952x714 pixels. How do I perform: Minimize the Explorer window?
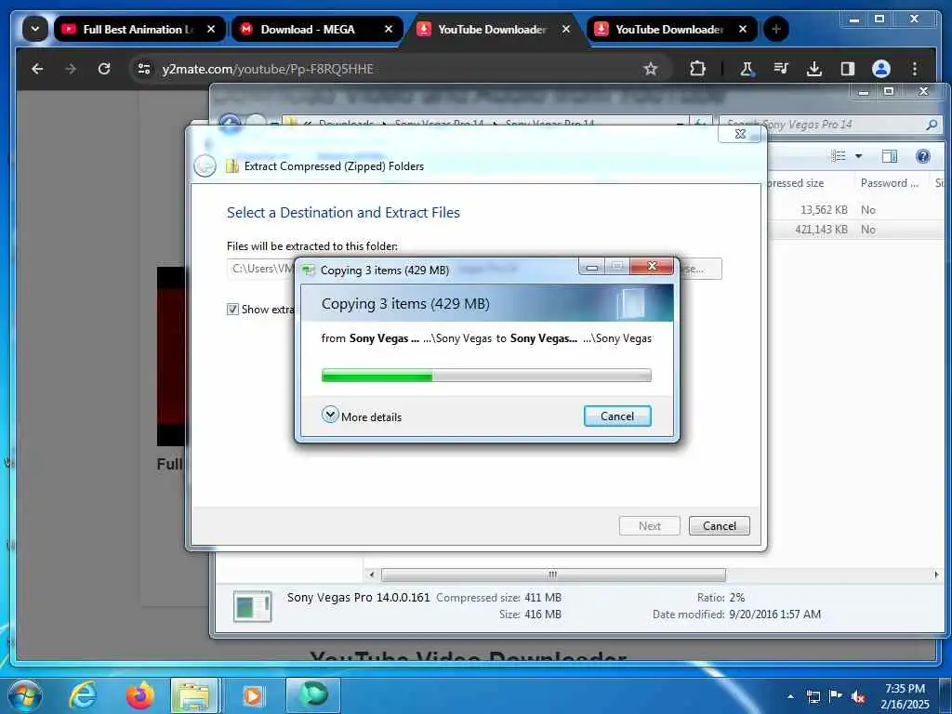click(864, 92)
